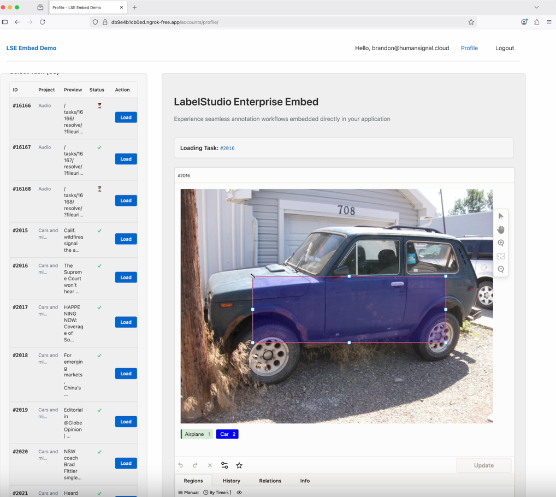The height and width of the screenshot is (497, 556).
Task: Zoom in using the magnifier plus icon
Action: pyautogui.click(x=501, y=243)
